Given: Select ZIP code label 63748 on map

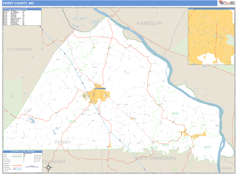Looking at the screenshot, I should coord(175,114).
